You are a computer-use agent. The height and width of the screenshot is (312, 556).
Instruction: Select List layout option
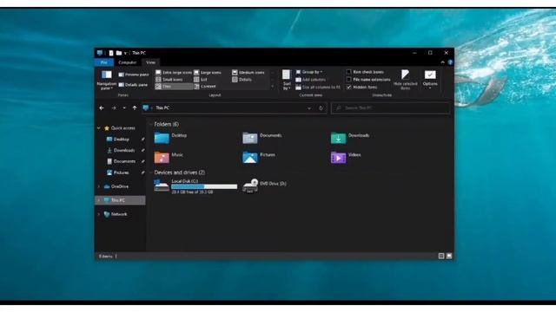pyautogui.click(x=201, y=80)
